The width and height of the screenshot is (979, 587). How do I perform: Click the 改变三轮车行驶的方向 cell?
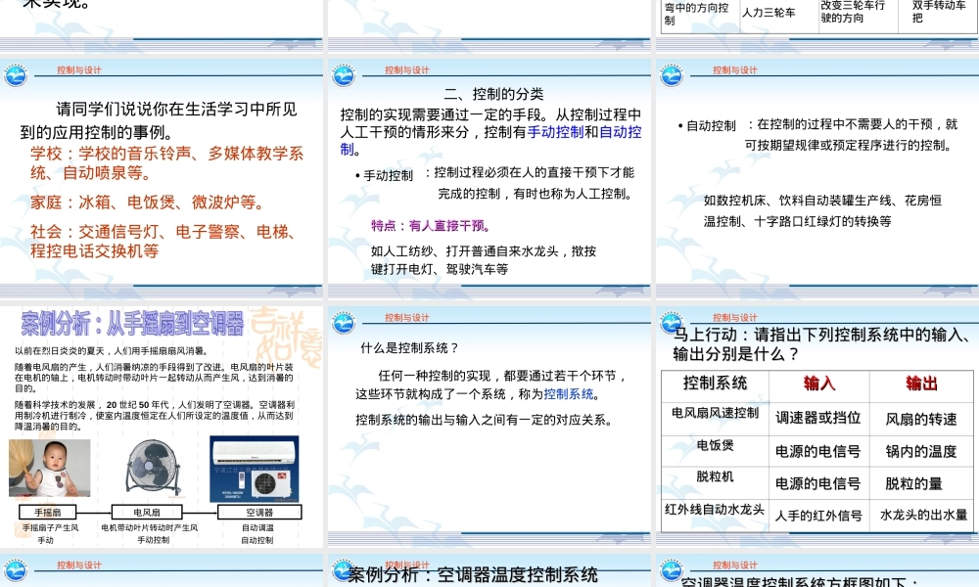point(853,11)
